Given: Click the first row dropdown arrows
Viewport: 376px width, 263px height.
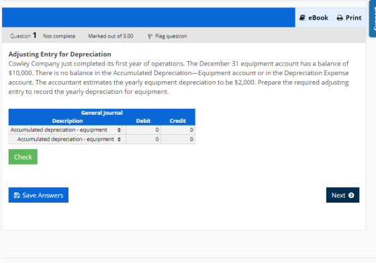Looking at the screenshot, I should click(x=120, y=130).
